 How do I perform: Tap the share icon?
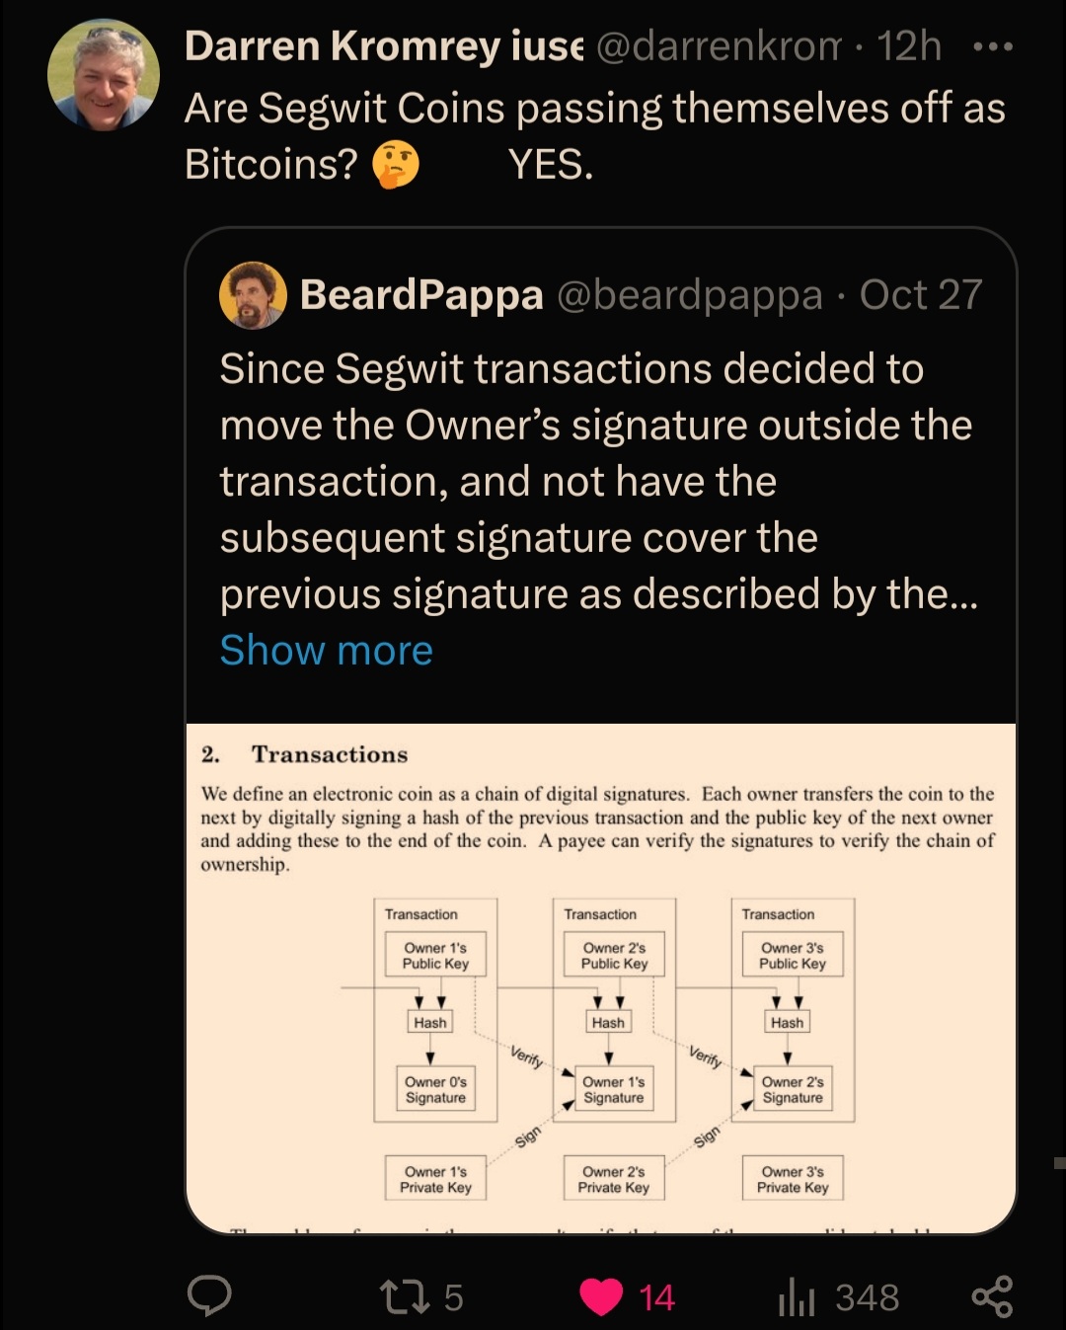pyautogui.click(x=992, y=1296)
